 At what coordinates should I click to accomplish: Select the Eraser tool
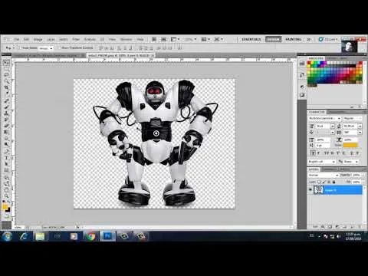point(6,126)
